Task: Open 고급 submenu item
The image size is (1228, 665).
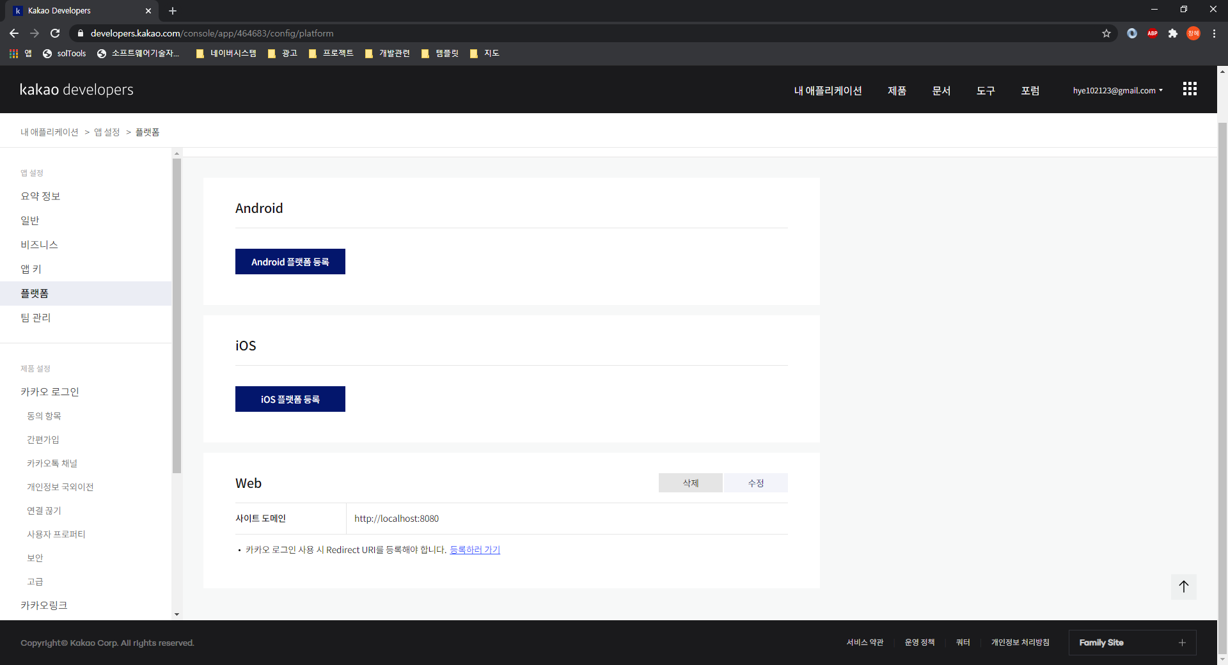Action: 35,581
